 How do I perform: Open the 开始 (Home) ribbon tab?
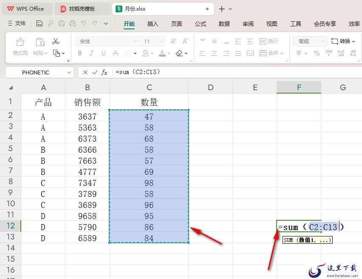point(129,24)
